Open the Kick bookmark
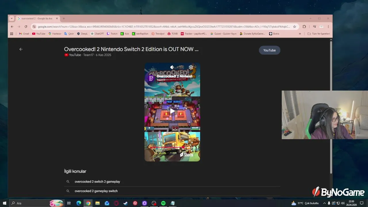This screenshot has height=207, width=368. point(125,34)
